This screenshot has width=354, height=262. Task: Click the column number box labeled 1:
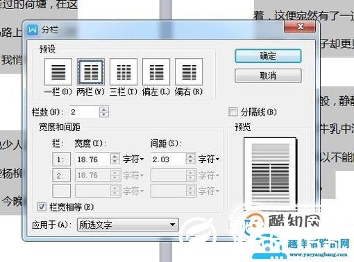coord(61,159)
